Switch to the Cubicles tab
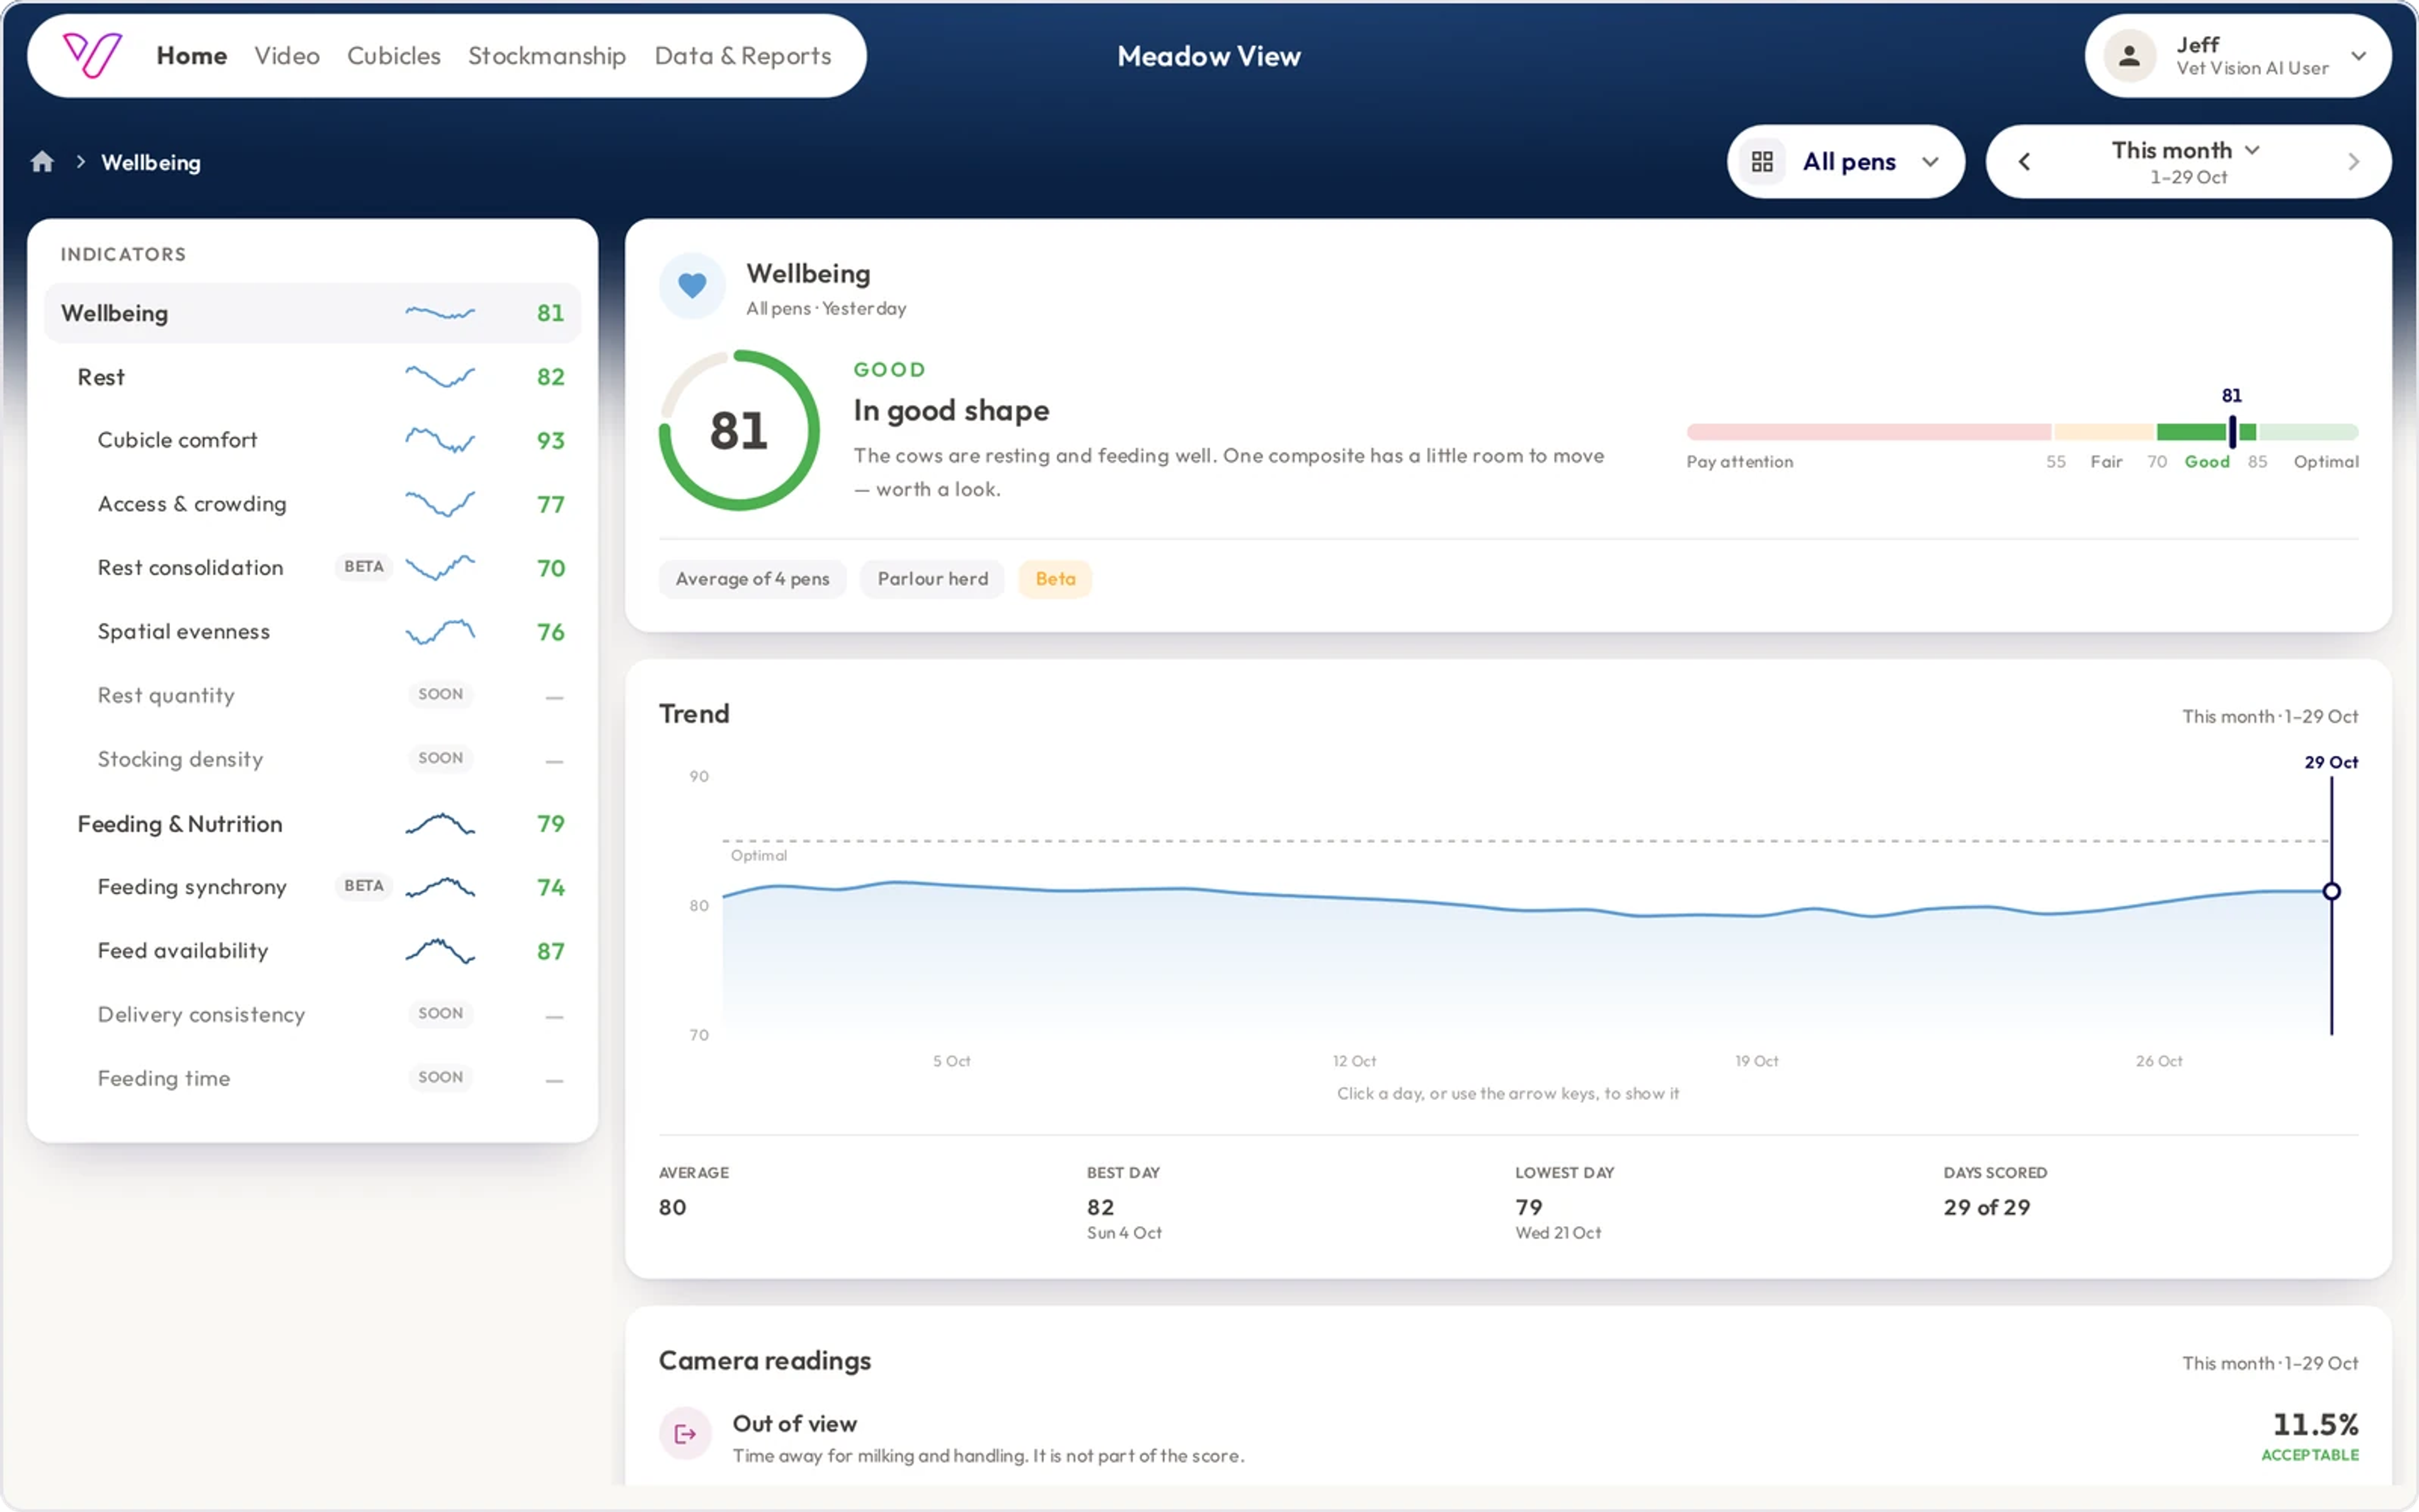The image size is (2419, 1512). tap(394, 56)
